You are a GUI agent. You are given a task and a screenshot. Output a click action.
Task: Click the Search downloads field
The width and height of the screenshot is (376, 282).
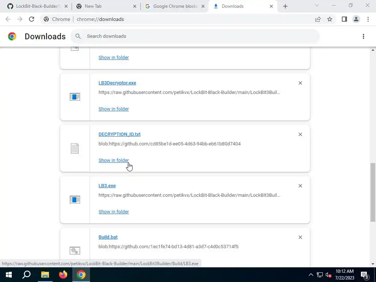point(195,36)
